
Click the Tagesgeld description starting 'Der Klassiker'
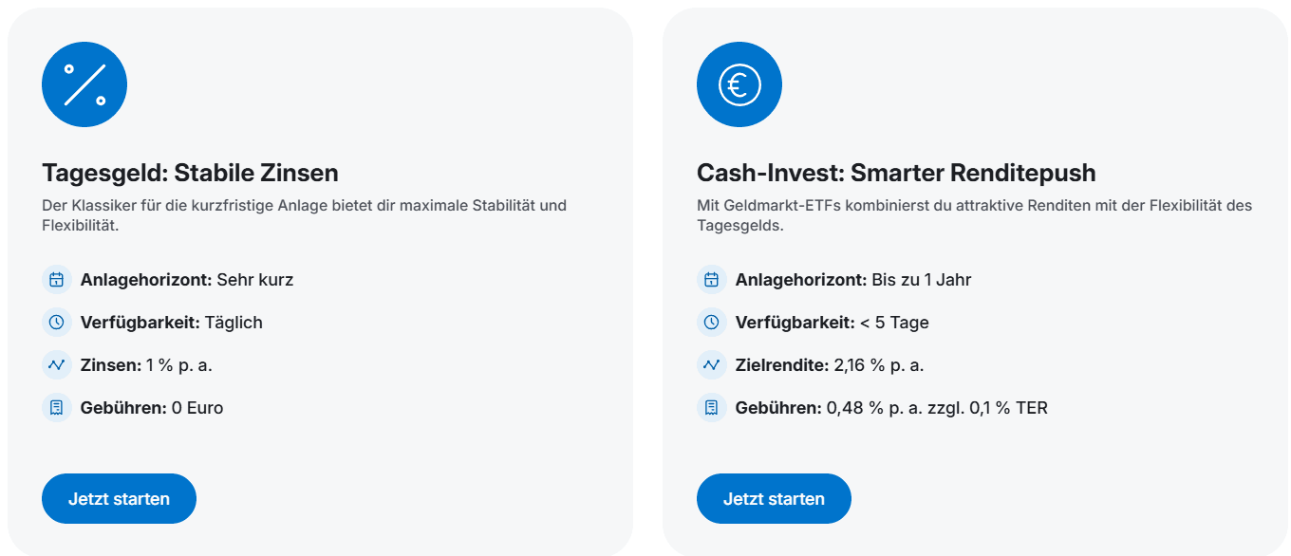[304, 215]
